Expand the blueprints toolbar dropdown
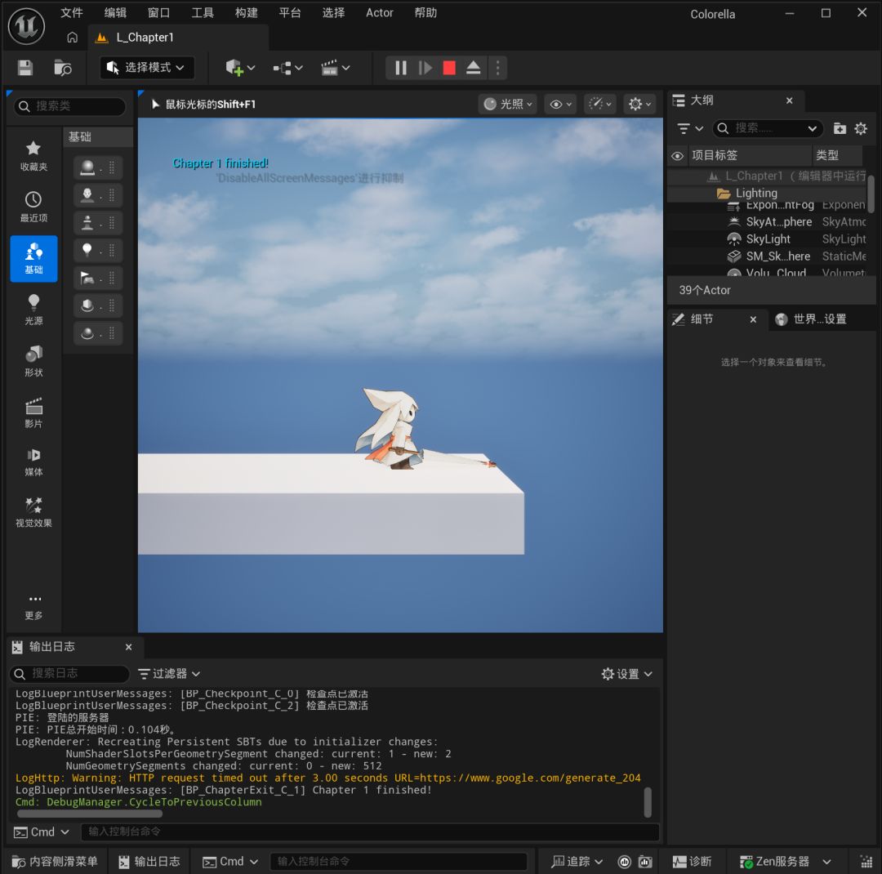The image size is (882, 874). 288,68
